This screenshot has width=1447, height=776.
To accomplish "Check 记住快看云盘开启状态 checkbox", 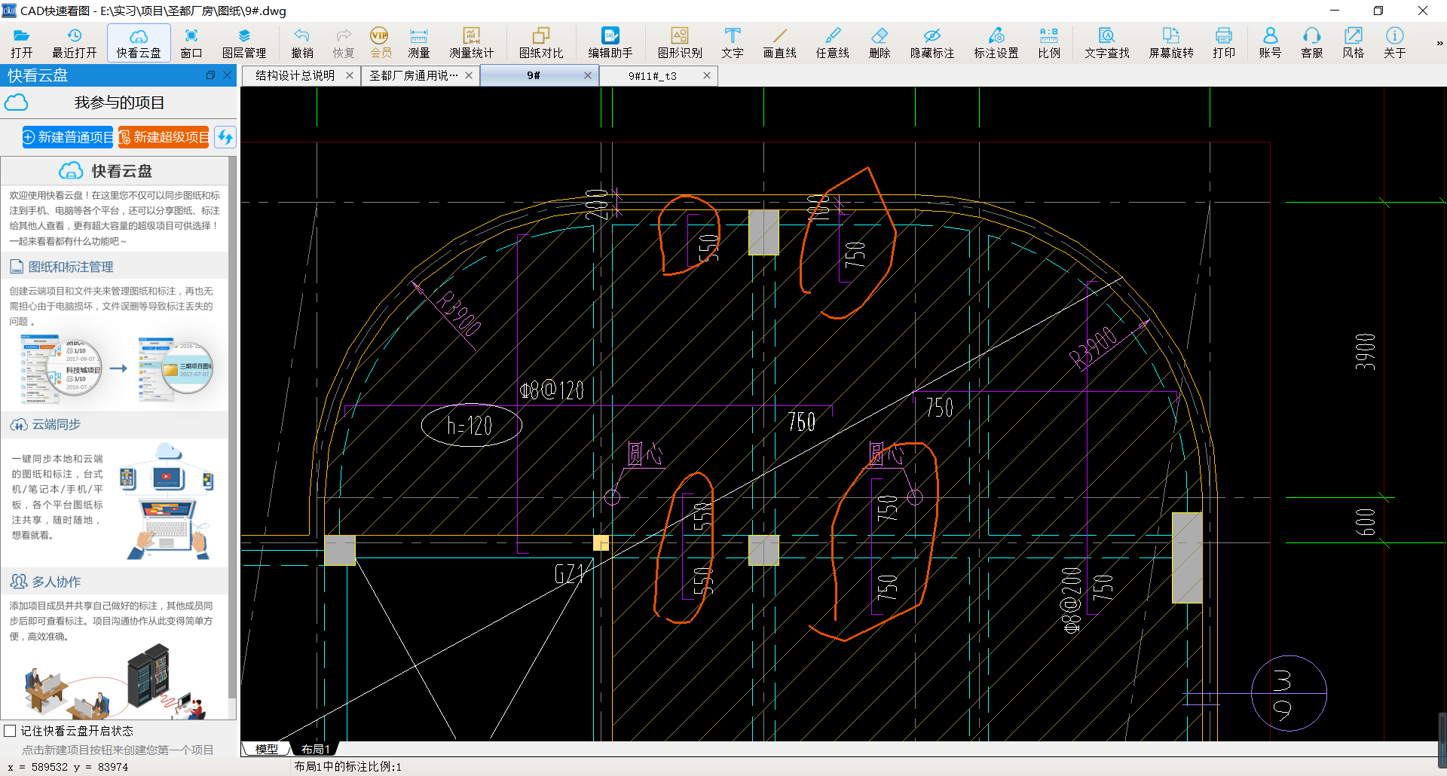I will (x=10, y=731).
